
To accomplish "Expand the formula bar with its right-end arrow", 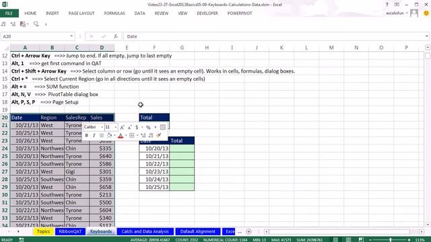I will click(426, 36).
